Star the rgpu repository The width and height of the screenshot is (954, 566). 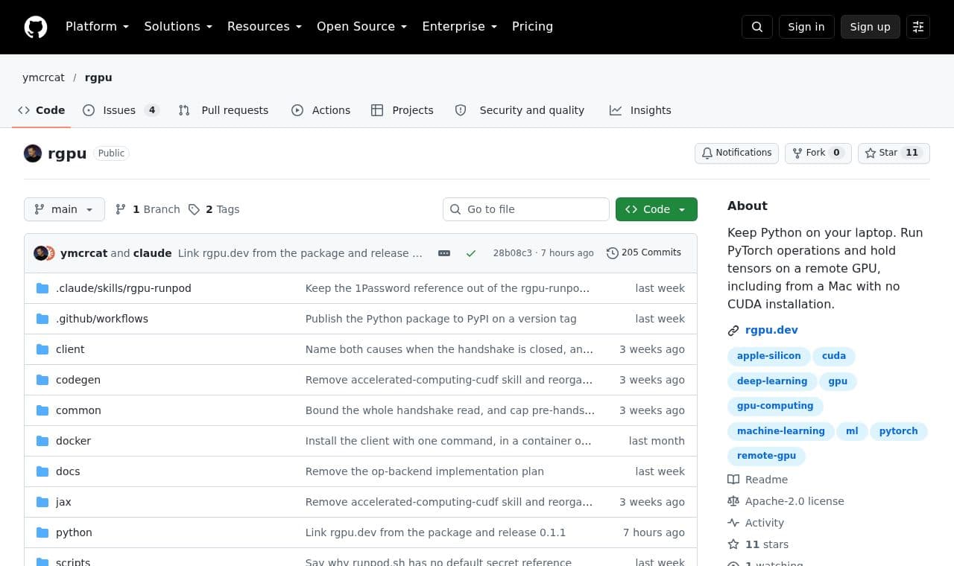[894, 153]
